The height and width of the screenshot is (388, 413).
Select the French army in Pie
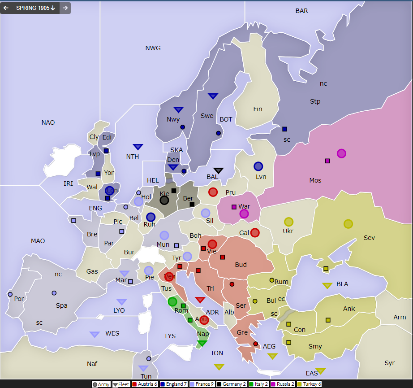[149, 270]
